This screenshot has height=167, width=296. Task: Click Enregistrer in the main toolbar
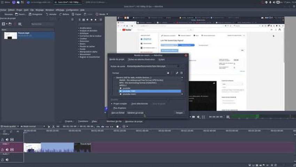(35, 14)
